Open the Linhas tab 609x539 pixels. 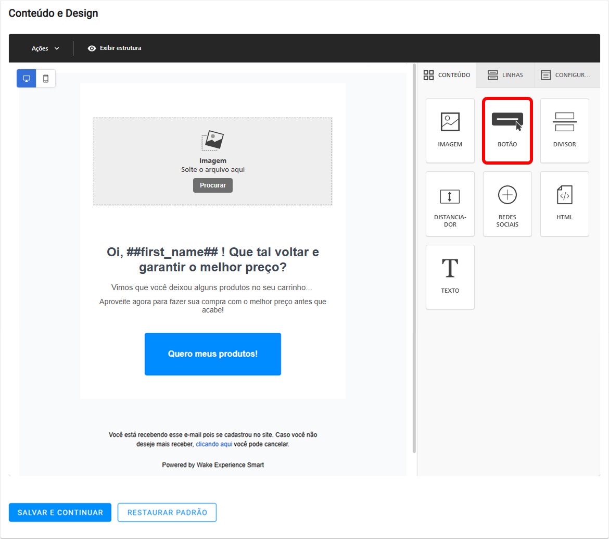(505, 75)
